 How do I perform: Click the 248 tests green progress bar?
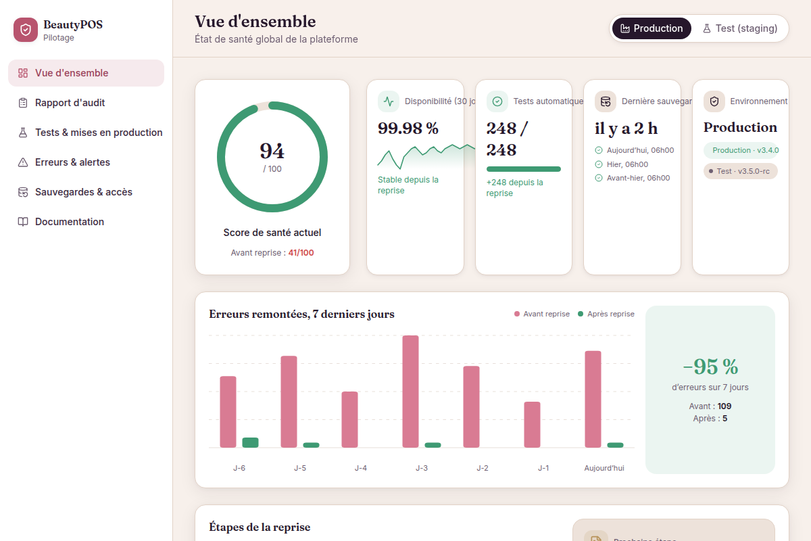(524, 169)
